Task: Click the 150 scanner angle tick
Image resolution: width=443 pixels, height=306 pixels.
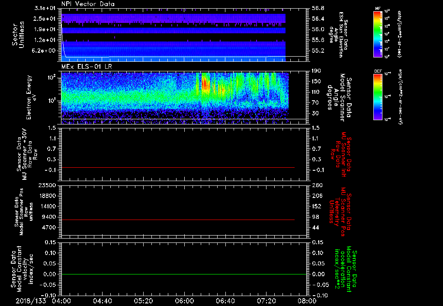Action: (317, 81)
